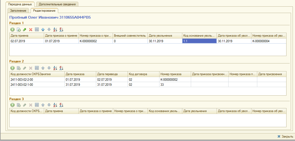
Task: Select row with position code 2411-003-02-1-00
Action: click(x=37, y=84)
